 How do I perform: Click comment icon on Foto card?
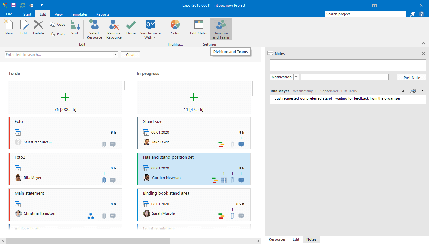pyautogui.click(x=113, y=144)
